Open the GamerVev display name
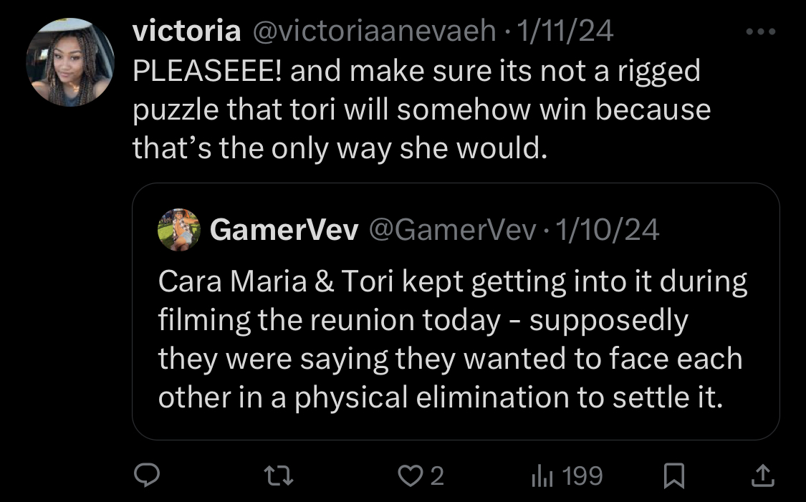Viewport: 806px width, 502px height. click(x=284, y=230)
